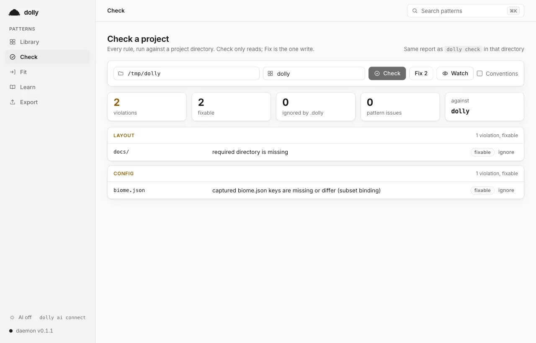Toggle Watch mode with the eye button
536x343 pixels.
click(x=455, y=73)
